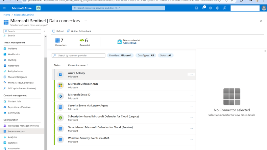
Task: Click the Microsoft Sentinel grid logo icon
Action: tap(6, 22)
